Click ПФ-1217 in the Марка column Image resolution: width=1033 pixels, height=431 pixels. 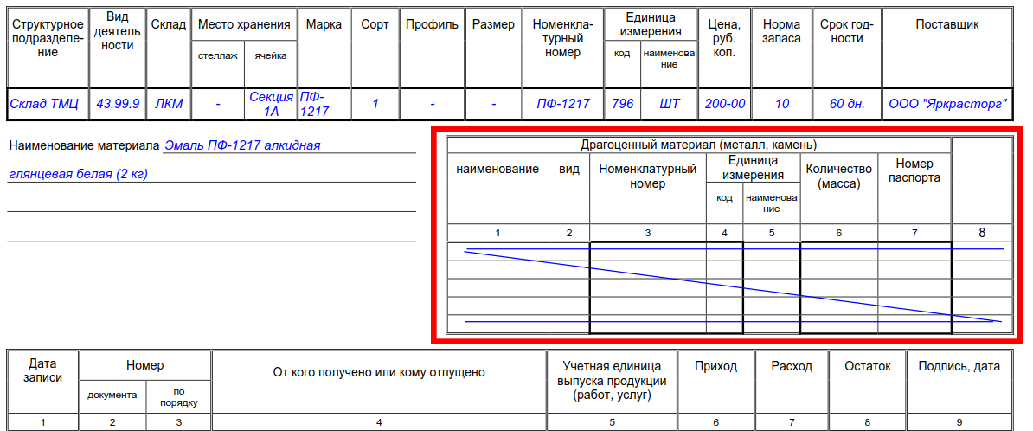coord(314,104)
